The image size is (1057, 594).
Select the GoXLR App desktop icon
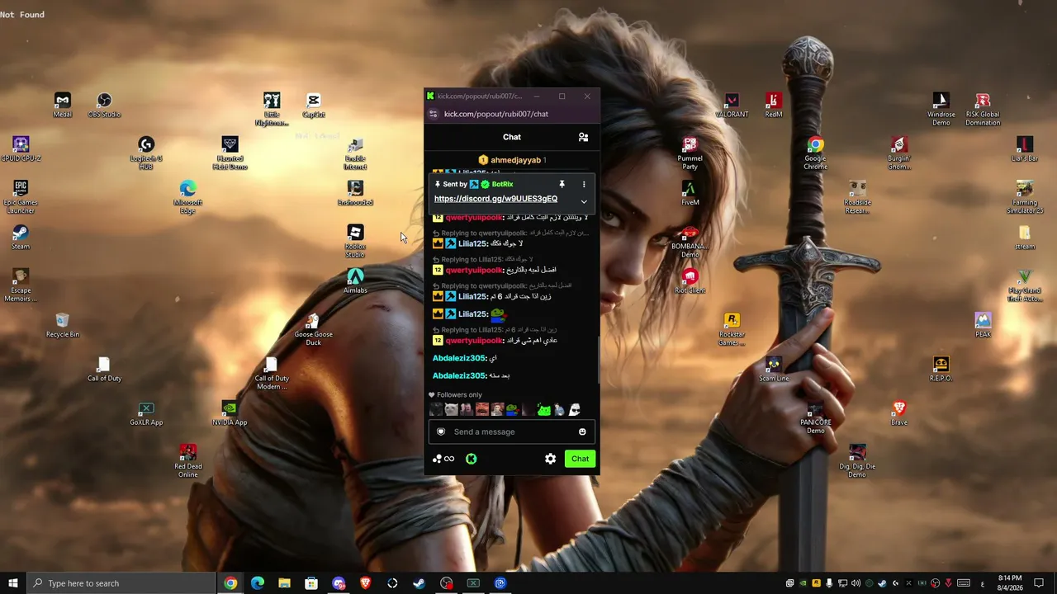tap(146, 413)
